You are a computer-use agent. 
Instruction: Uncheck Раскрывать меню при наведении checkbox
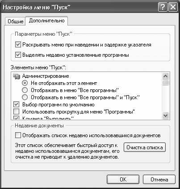pos(18,45)
